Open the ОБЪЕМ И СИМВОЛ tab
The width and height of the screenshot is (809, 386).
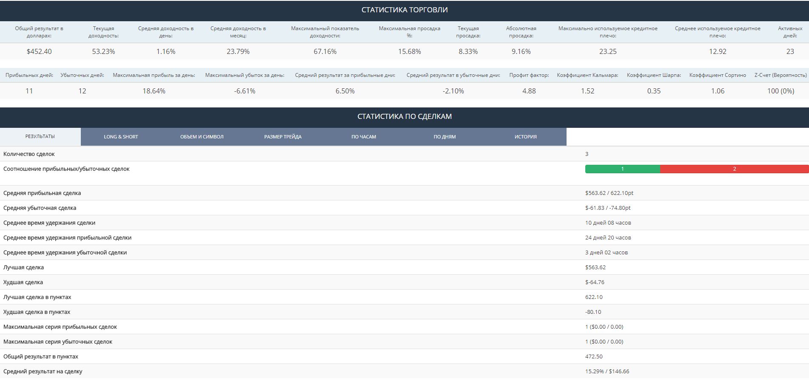202,137
